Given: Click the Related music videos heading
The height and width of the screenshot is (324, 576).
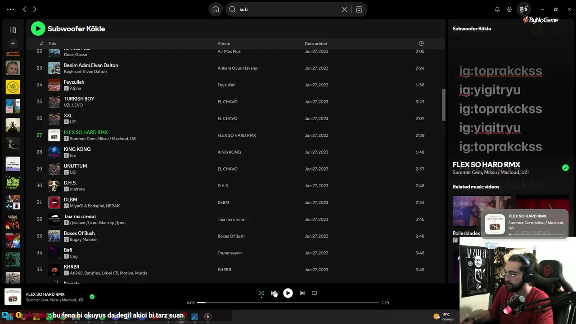Looking at the screenshot, I should 476,187.
